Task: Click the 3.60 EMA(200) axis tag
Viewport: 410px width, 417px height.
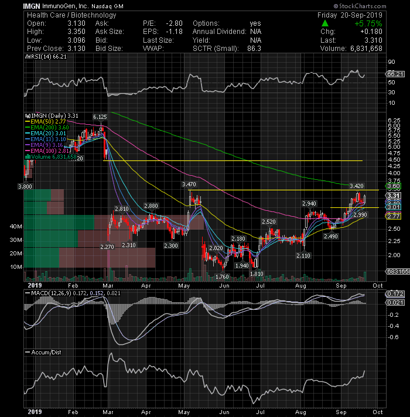Action: (394, 186)
